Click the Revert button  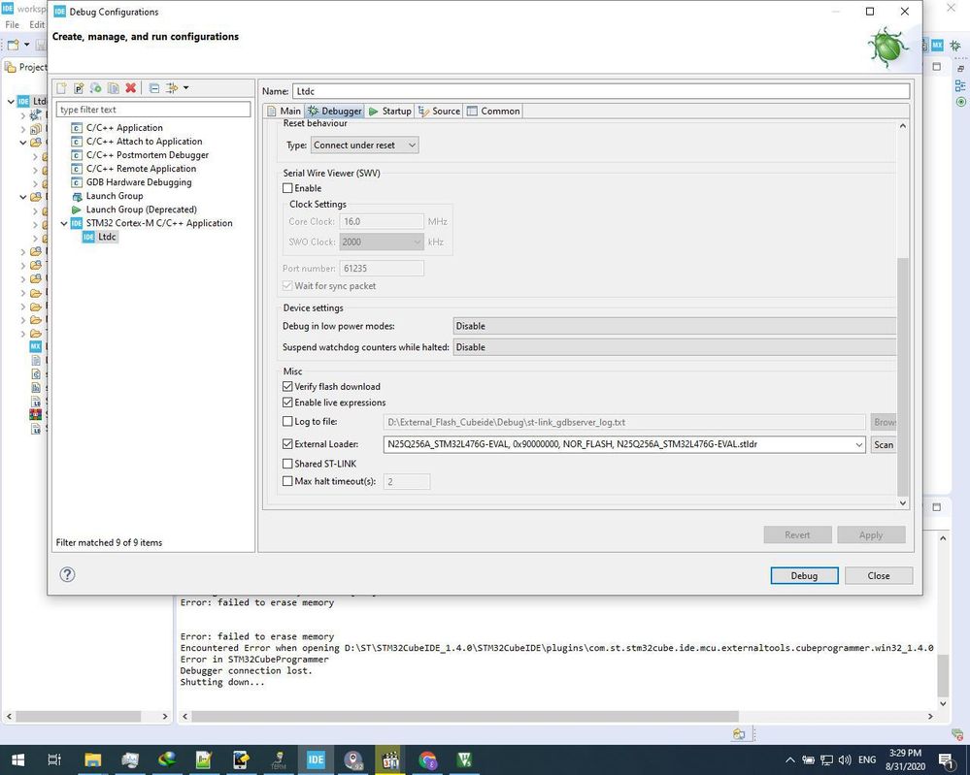797,534
